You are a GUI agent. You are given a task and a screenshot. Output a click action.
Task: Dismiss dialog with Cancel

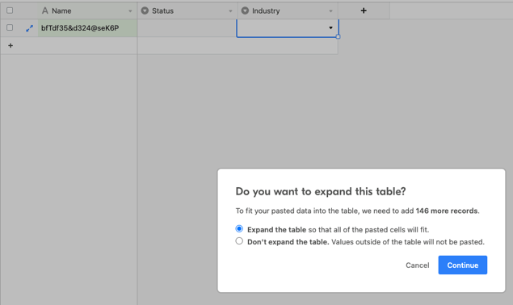pos(418,265)
